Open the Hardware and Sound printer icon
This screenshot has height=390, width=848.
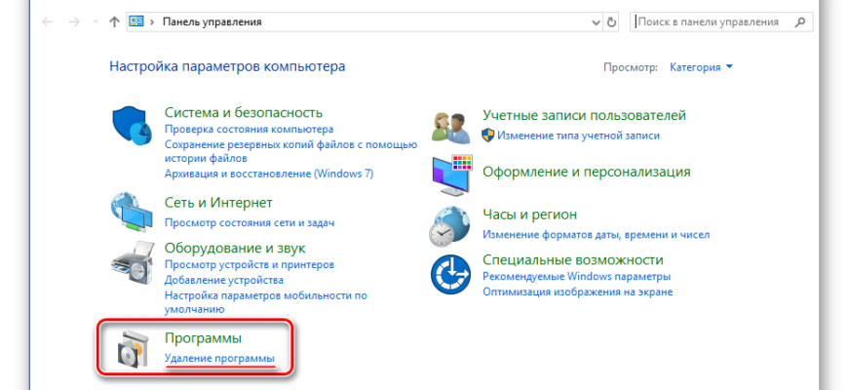(x=133, y=262)
